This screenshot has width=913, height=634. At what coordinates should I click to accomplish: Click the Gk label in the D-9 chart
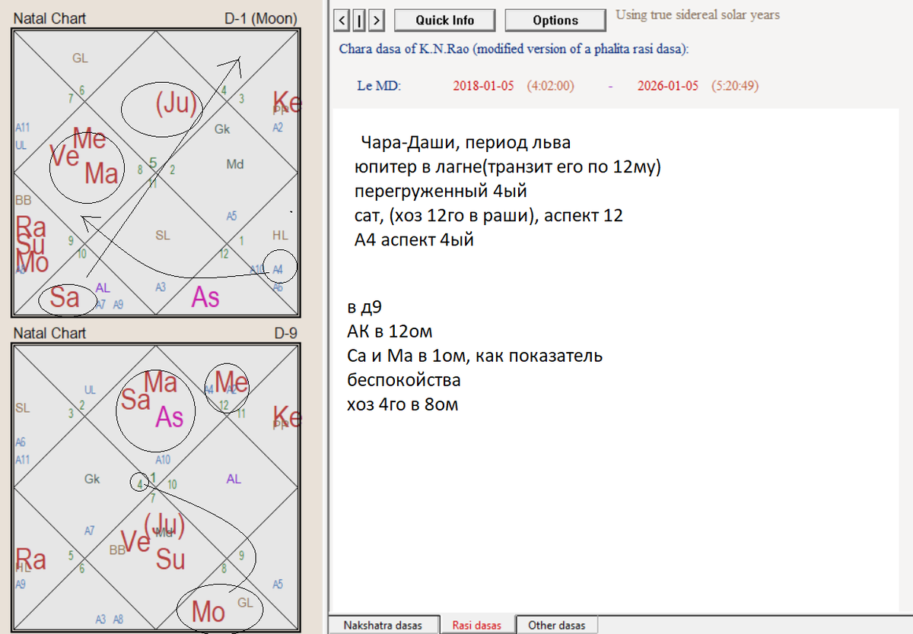[92, 479]
